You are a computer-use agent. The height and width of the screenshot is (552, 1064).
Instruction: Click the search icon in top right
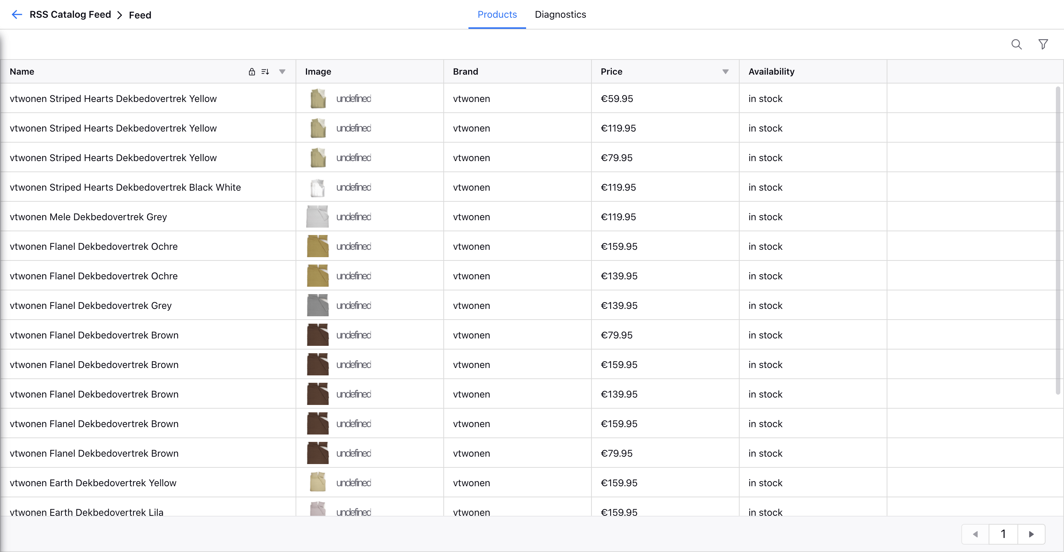[1016, 44]
